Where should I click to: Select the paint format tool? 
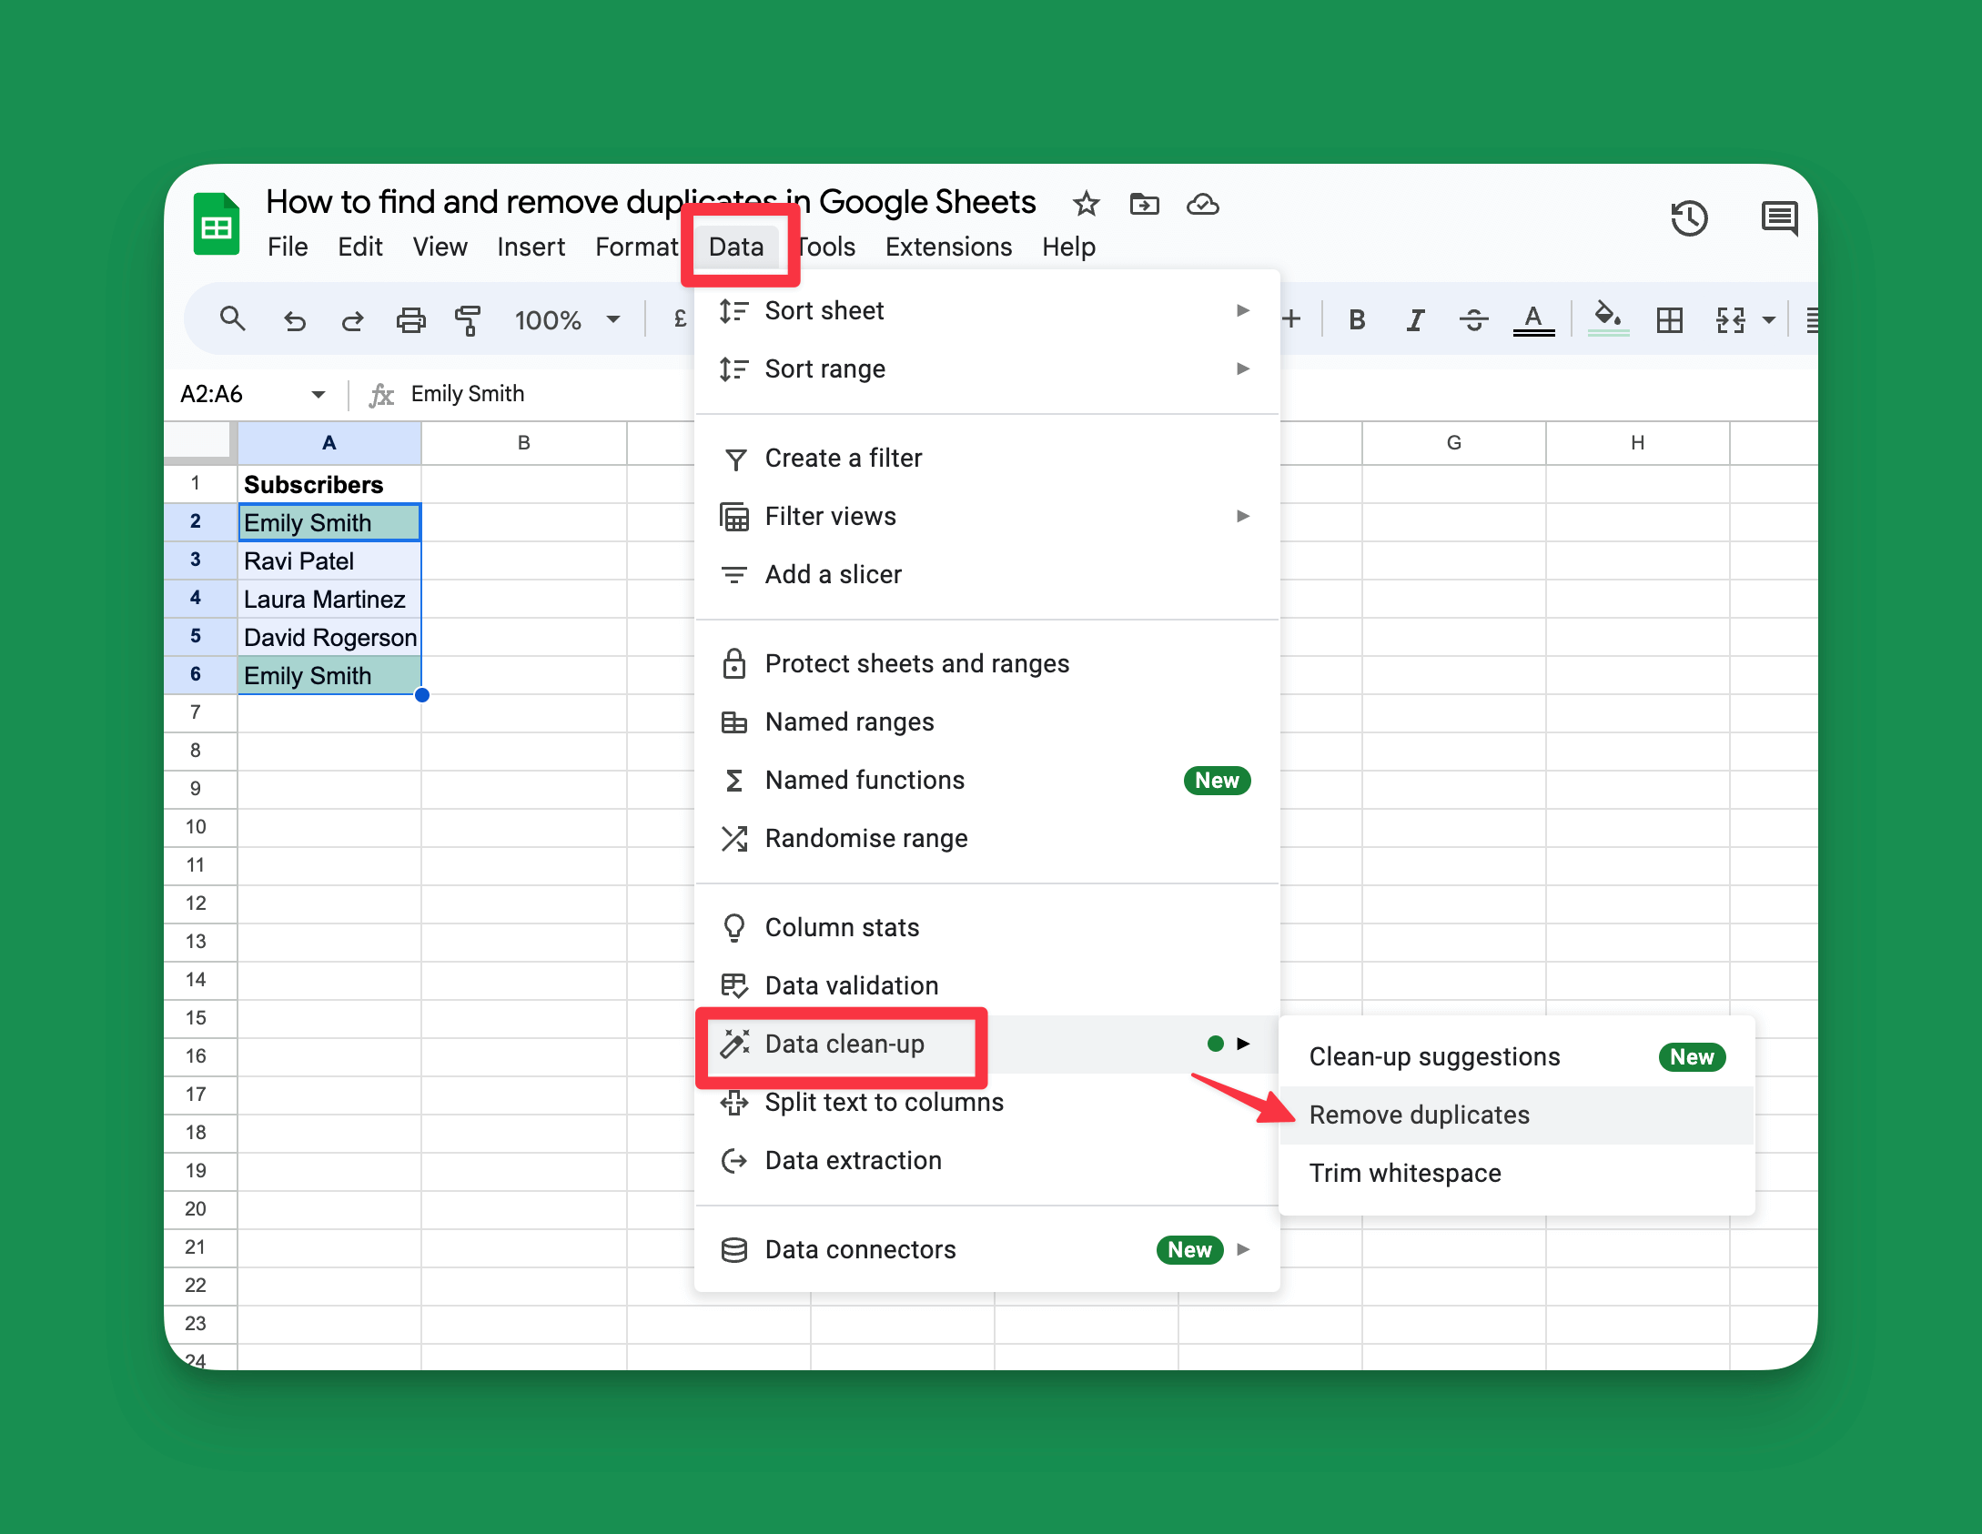(x=468, y=319)
